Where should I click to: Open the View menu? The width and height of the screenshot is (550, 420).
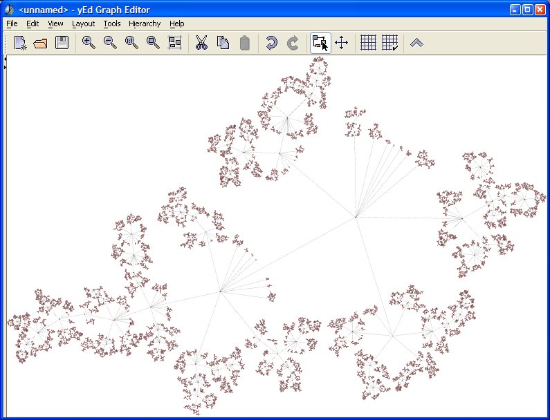[x=55, y=23]
